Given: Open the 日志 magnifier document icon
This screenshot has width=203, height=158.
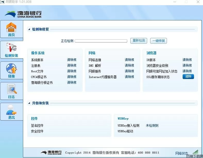Looking at the screenshot, I should coord(12,89).
